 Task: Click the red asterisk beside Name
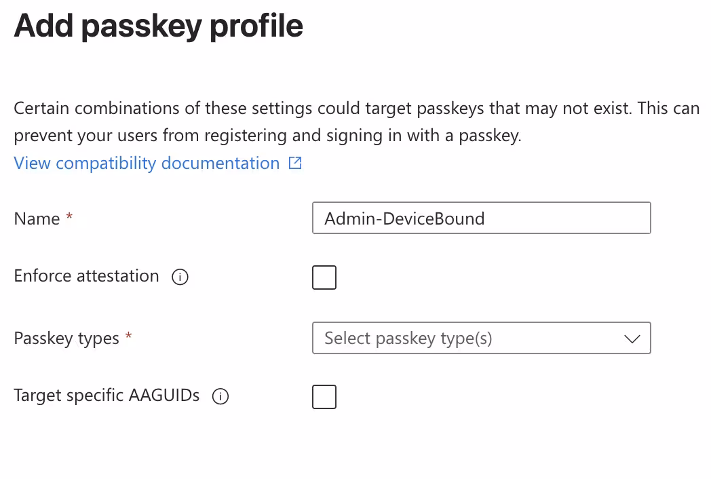(69, 216)
